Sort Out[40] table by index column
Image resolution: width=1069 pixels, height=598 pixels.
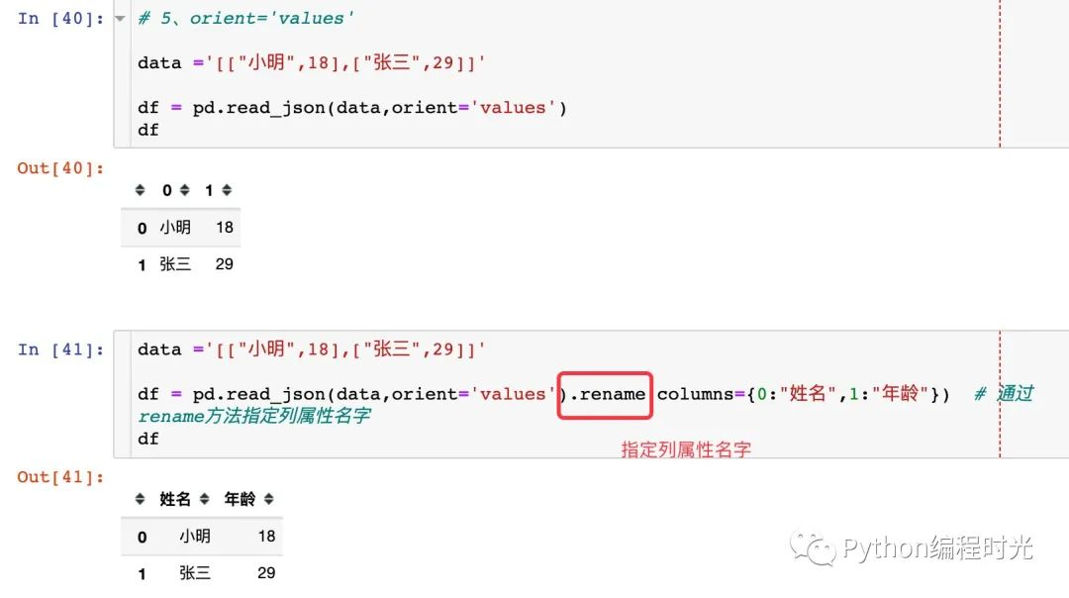pyautogui.click(x=140, y=190)
